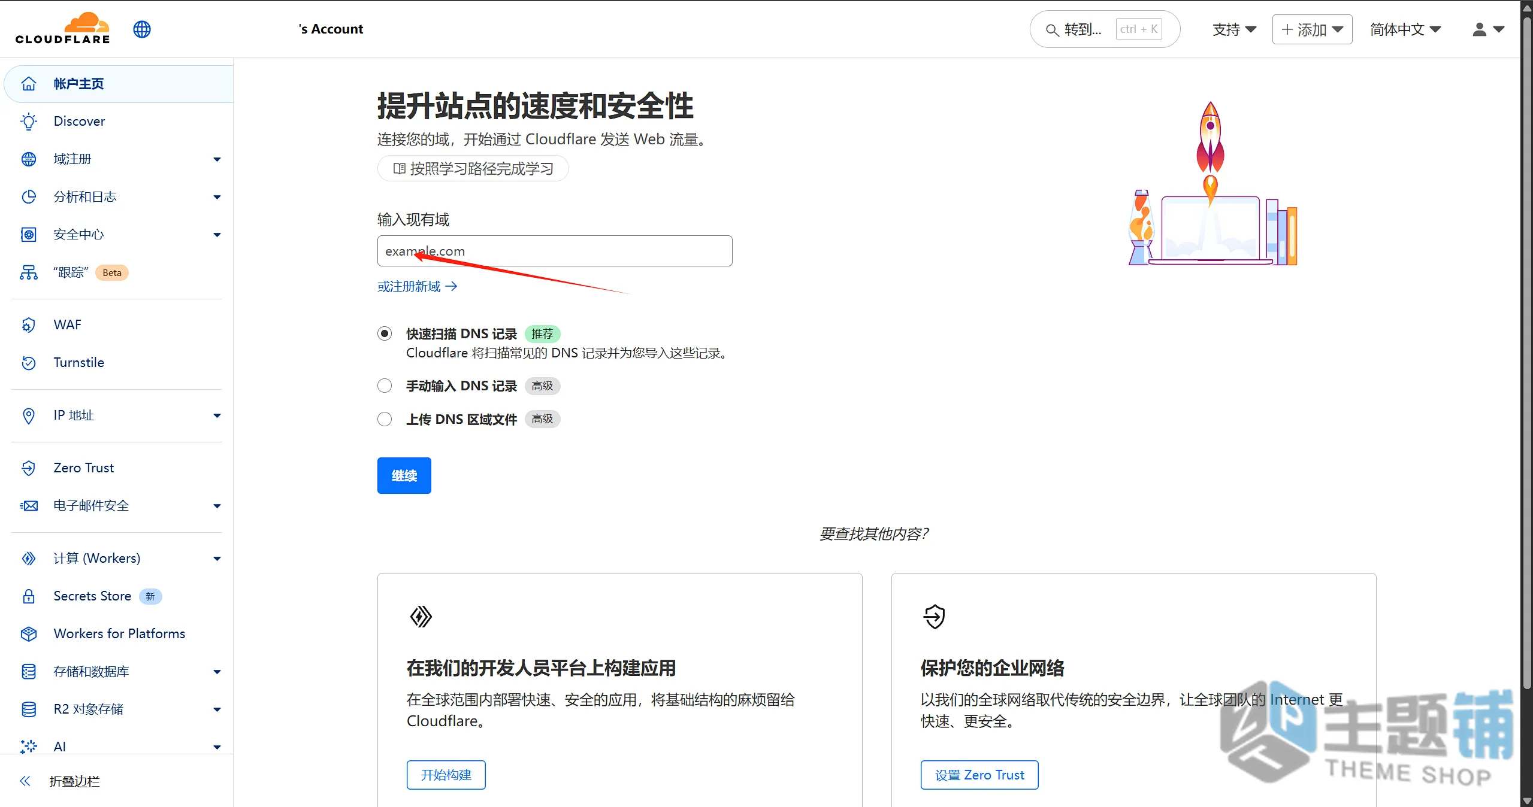Image resolution: width=1533 pixels, height=807 pixels.
Task: Click 按照学习路径完成学习 button
Action: coord(473,169)
